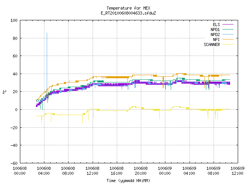Click the y-axis tick label 0
The width and height of the screenshot is (245, 184).
pyautogui.click(x=16, y=110)
